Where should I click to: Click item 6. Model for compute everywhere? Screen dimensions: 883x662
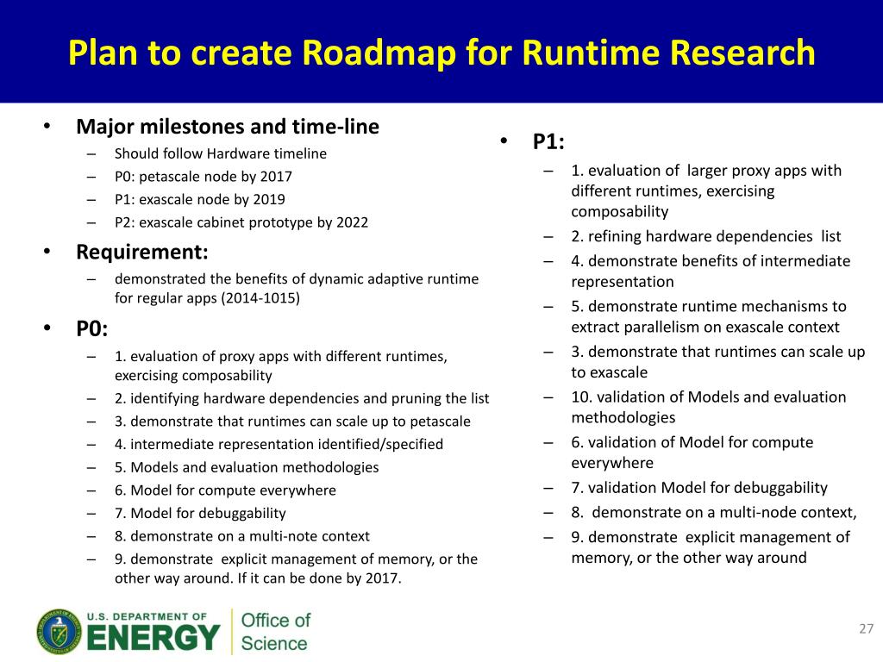pyautogui.click(x=225, y=490)
